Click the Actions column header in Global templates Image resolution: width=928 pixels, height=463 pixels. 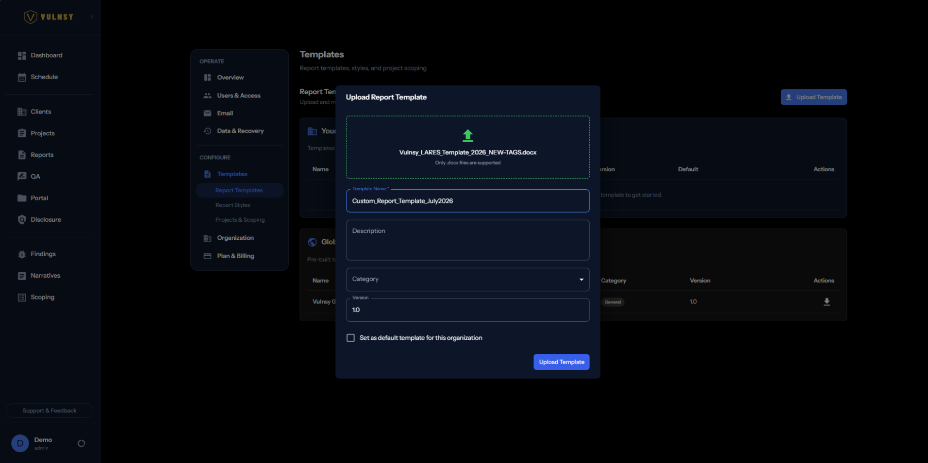click(824, 281)
